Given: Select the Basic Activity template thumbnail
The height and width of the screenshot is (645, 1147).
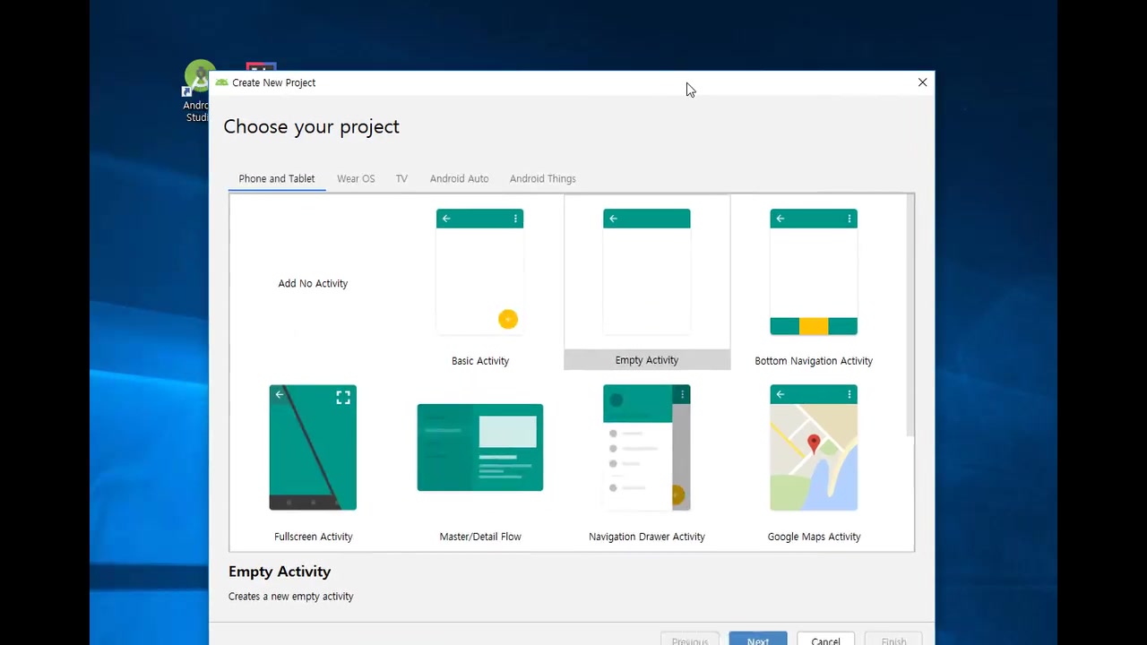Looking at the screenshot, I should [x=479, y=272].
